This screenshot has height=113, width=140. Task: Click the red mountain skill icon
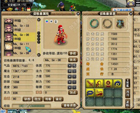point(99,93)
